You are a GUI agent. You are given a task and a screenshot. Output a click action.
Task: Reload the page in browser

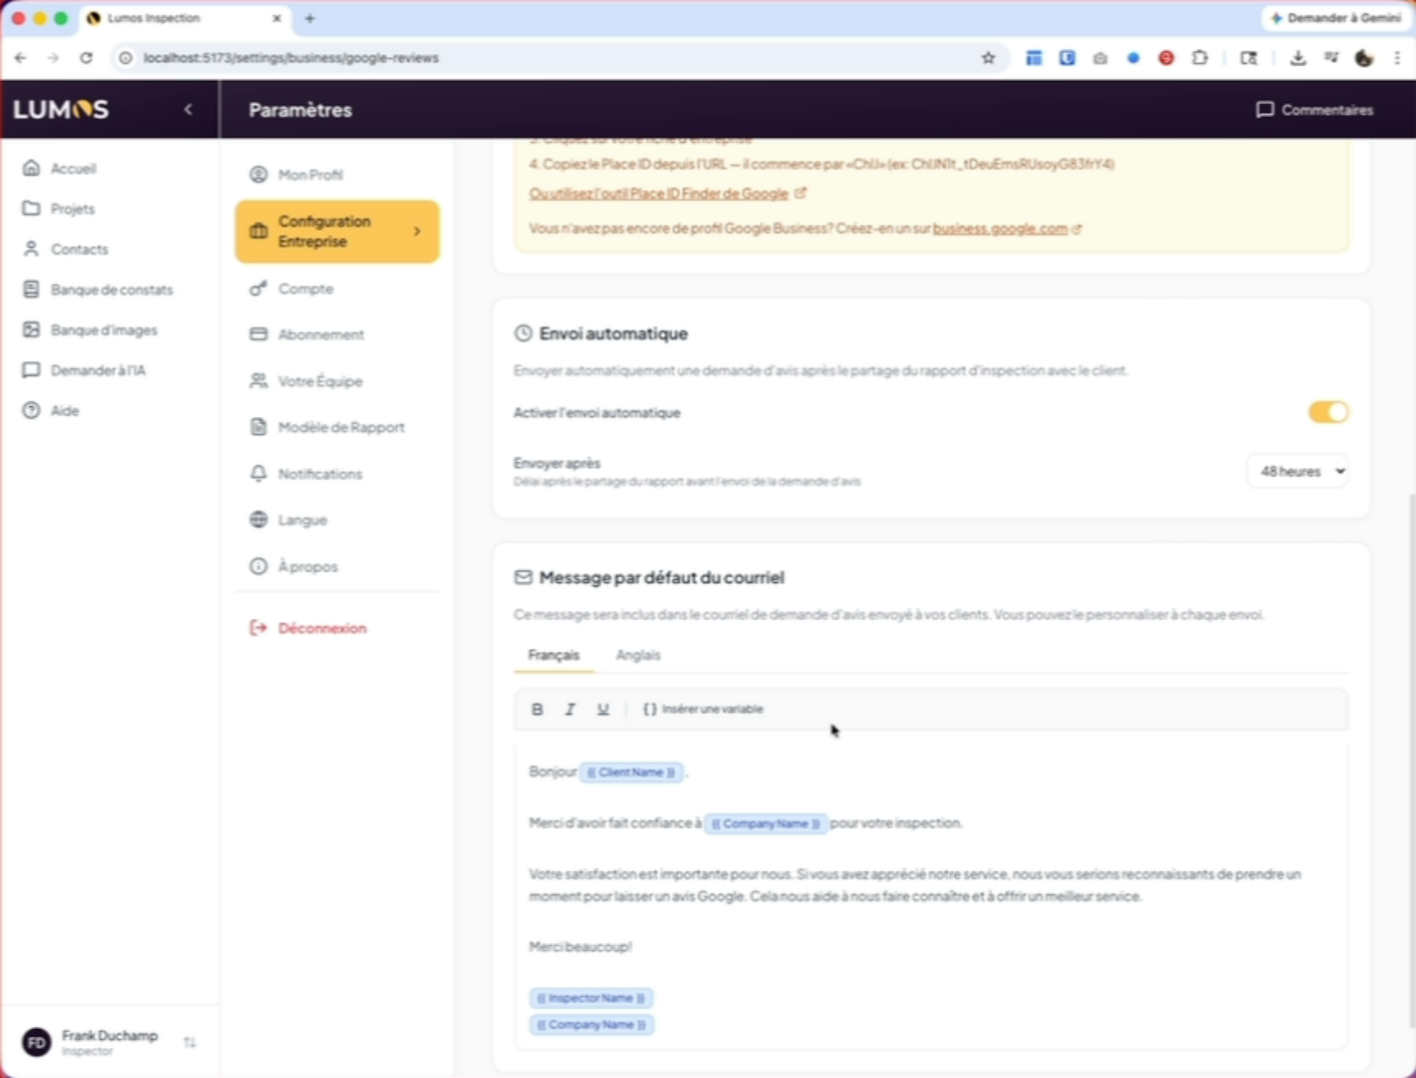[86, 58]
